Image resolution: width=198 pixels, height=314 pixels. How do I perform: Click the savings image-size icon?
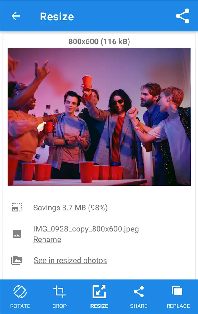[17, 208]
